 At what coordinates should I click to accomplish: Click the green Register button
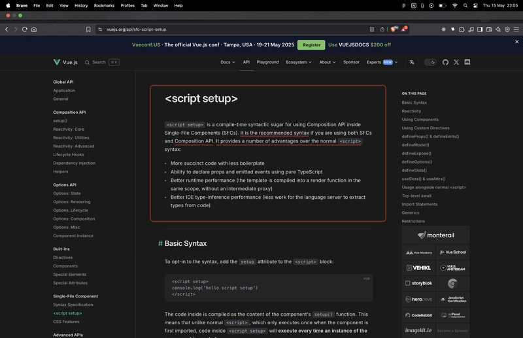[311, 44]
